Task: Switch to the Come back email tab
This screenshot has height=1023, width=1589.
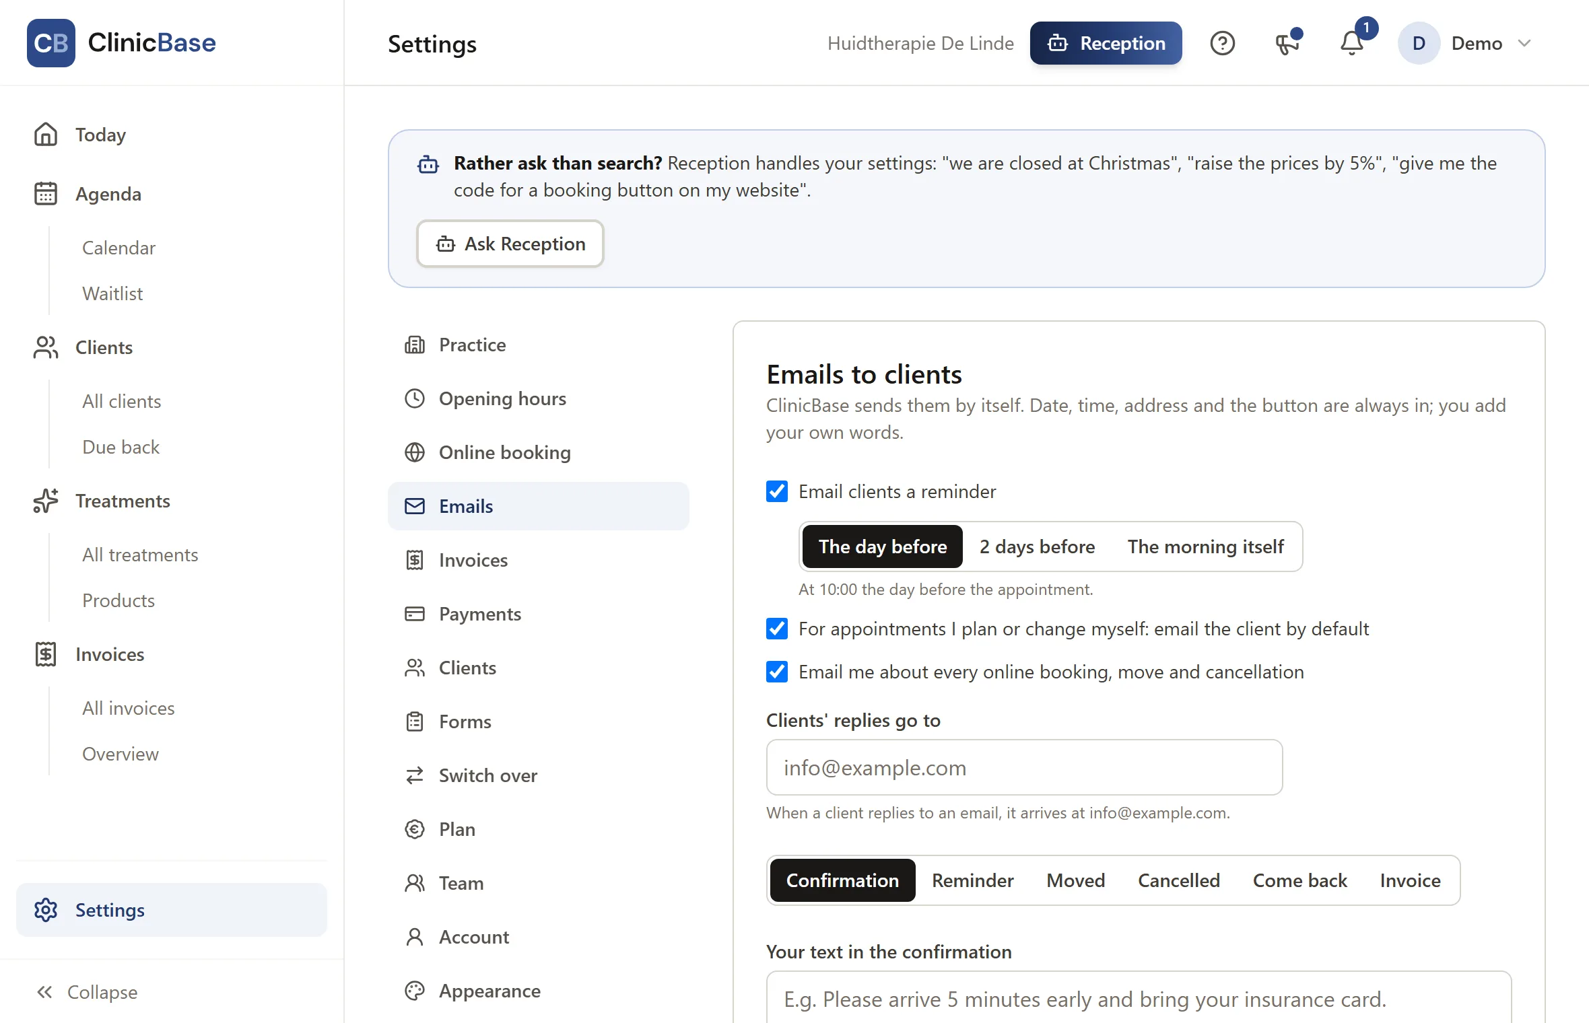Action: [1299, 880]
